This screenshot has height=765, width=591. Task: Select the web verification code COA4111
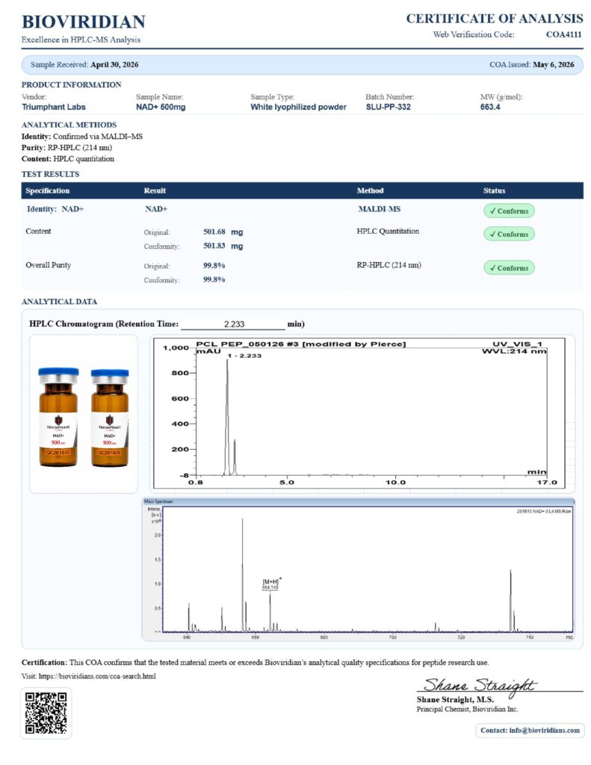click(563, 34)
